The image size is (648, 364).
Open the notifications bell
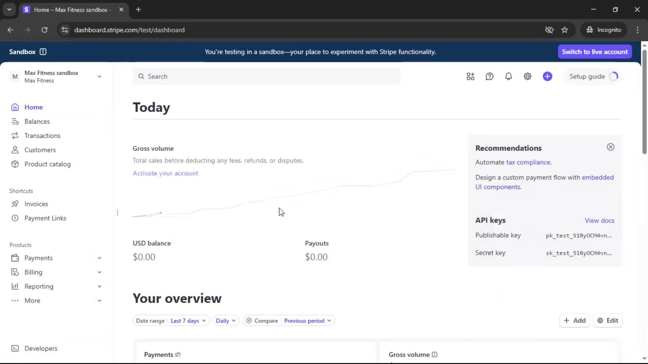click(x=508, y=77)
